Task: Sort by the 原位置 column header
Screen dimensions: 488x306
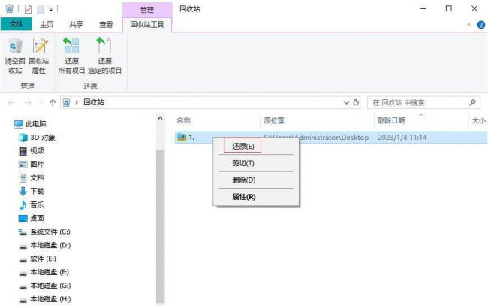Action: (274, 120)
